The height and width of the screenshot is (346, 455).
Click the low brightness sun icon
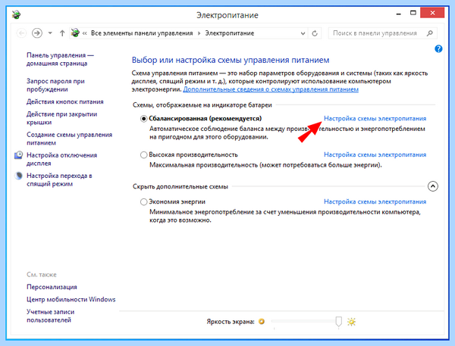point(262,321)
